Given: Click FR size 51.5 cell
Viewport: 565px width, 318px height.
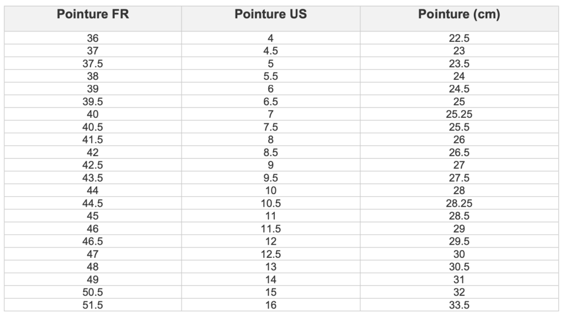Looking at the screenshot, I should (93, 305).
